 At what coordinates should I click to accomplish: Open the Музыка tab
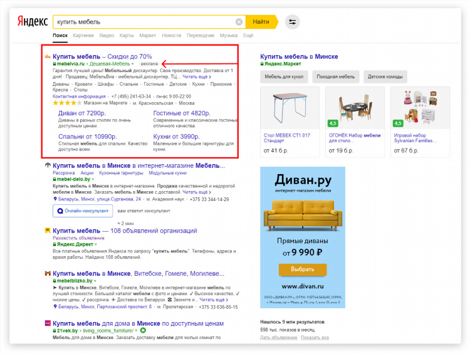pos(229,35)
